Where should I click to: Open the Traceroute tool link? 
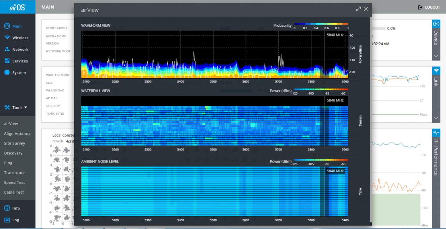click(14, 173)
